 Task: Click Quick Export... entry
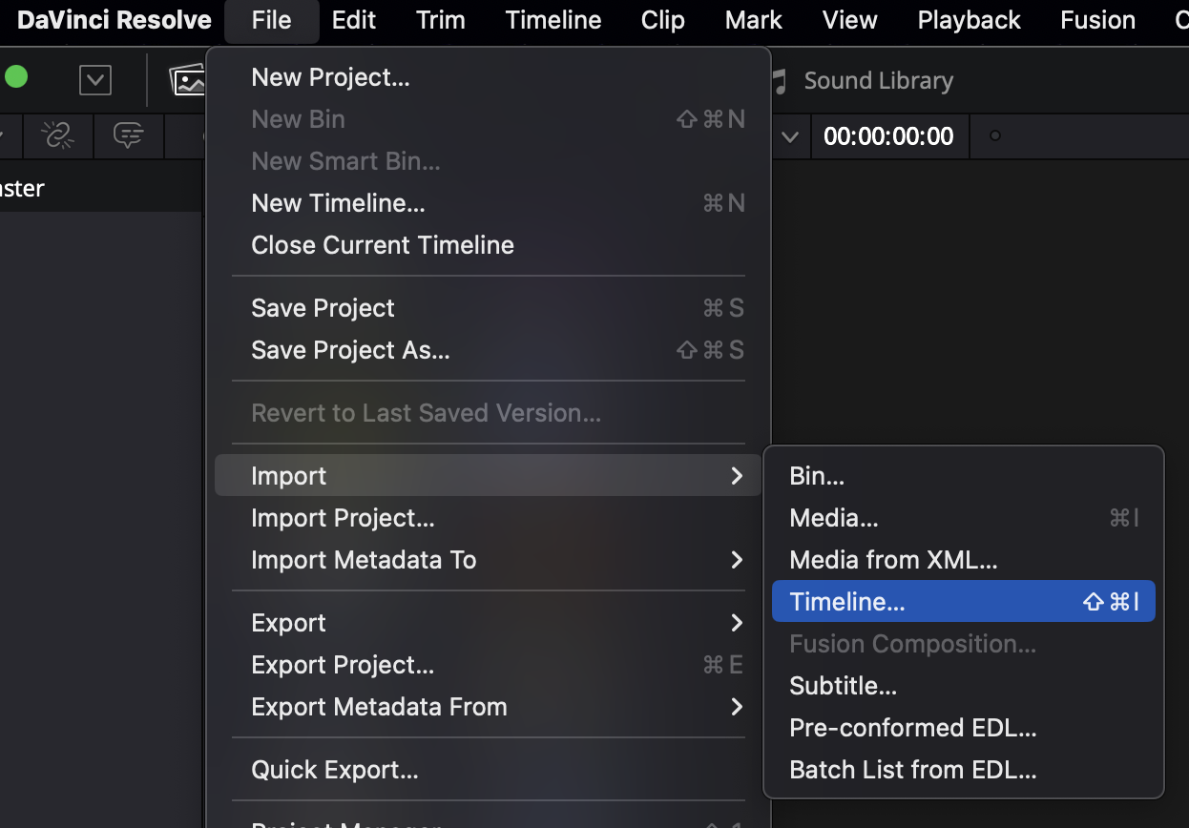click(x=334, y=770)
